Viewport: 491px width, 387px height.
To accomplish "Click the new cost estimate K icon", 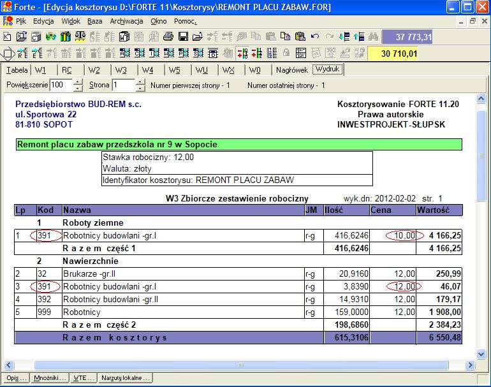I will pos(7,36).
